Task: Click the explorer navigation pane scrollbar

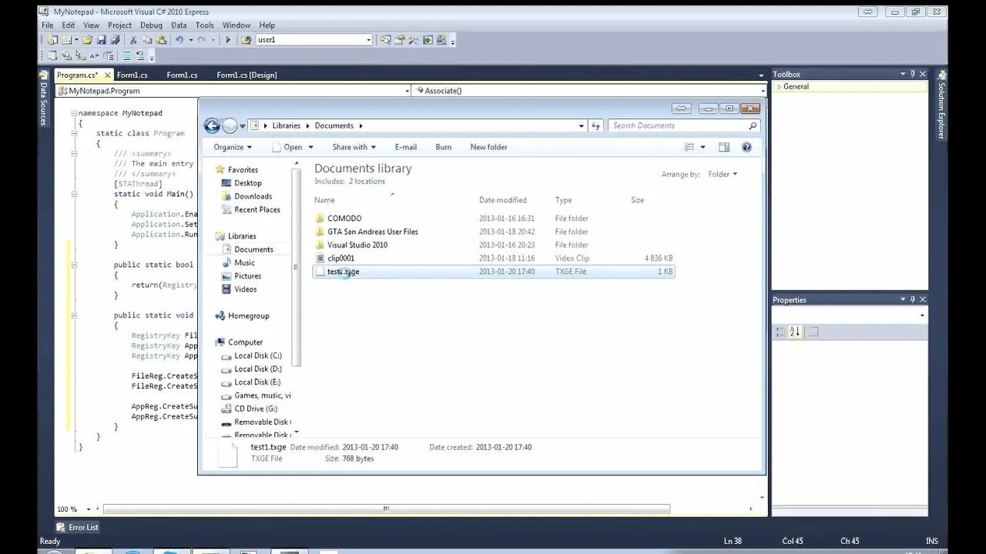Action: tap(296, 267)
